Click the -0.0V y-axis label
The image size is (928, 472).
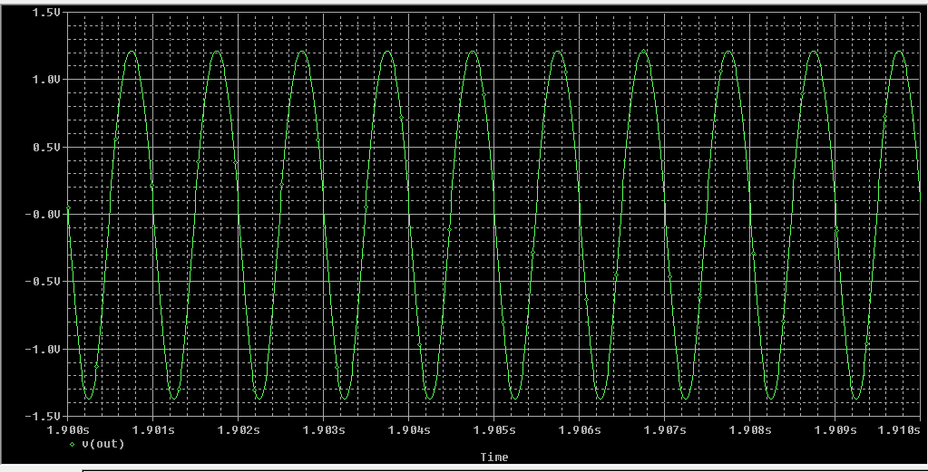(x=43, y=214)
